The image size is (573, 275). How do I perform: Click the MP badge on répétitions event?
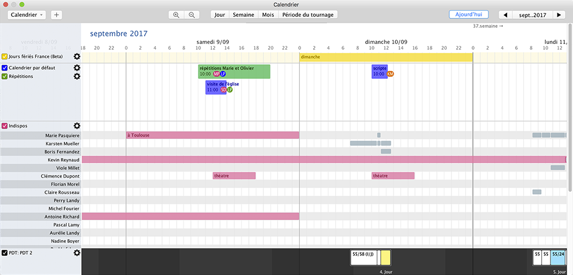(216, 74)
